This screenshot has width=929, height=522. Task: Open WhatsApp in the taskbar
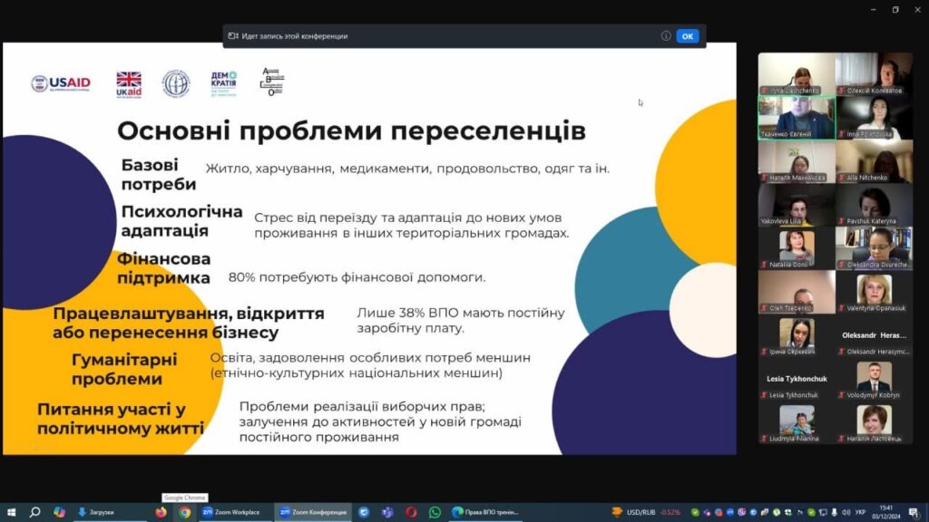coord(435,512)
